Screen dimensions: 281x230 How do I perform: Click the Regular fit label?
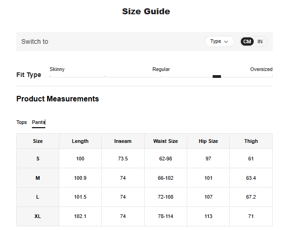161,69
